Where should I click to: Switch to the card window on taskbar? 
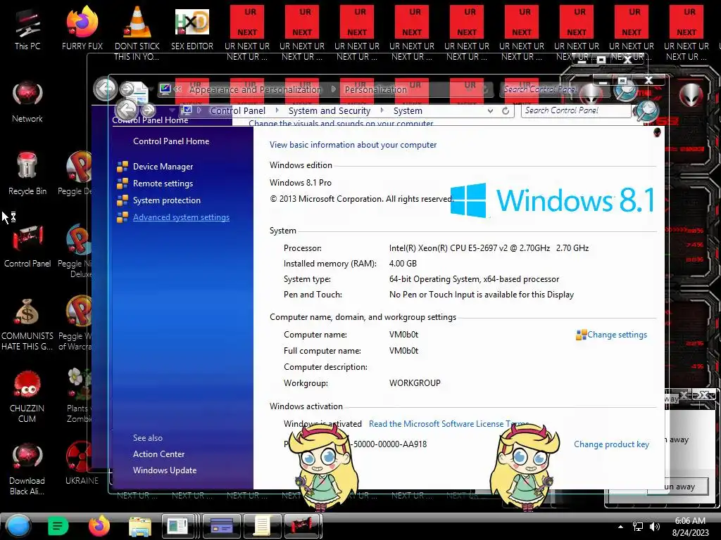coord(222,526)
